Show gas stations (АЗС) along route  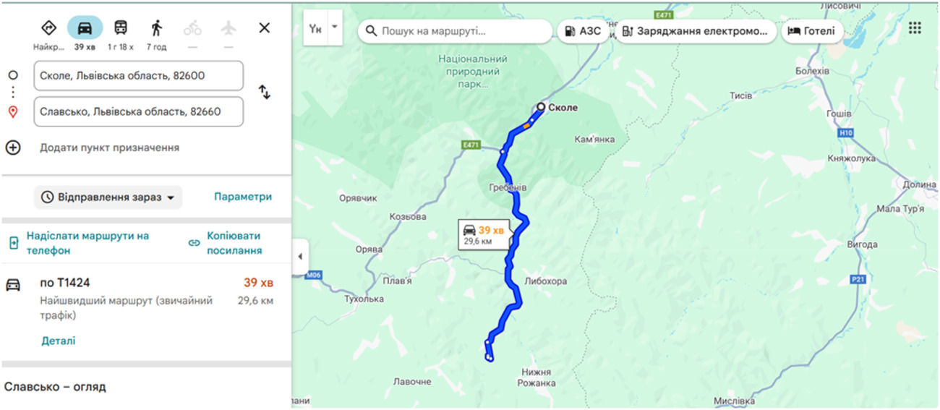click(x=583, y=31)
